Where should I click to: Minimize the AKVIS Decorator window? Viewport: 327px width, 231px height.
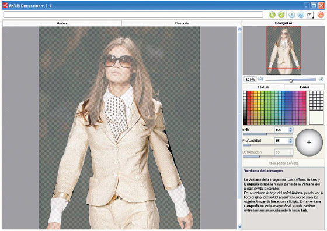[x=307, y=6]
